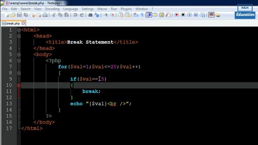Open the File menu
Image resolution: width=258 pixels, height=145 pixels.
[5, 9]
